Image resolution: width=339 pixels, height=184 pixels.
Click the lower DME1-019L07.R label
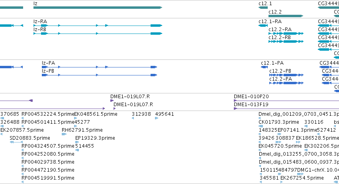pos(133,105)
